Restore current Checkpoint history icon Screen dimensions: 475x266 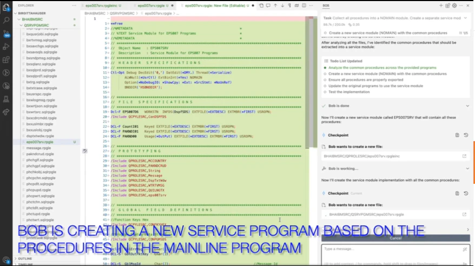point(466,193)
